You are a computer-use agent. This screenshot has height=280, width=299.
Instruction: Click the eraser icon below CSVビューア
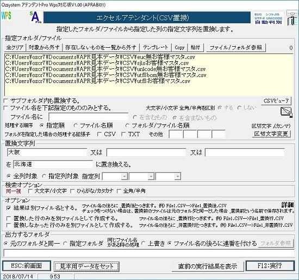coord(286,112)
